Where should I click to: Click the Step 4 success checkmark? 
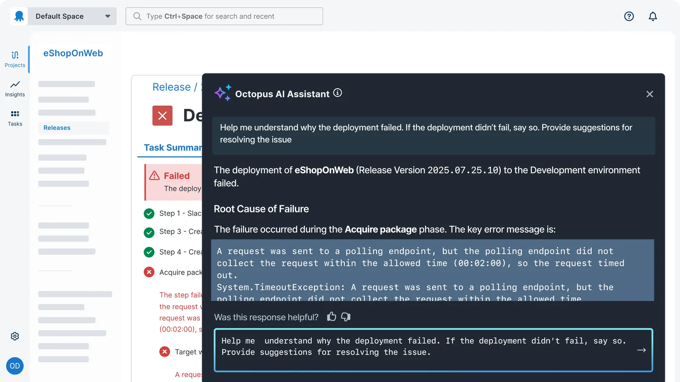[x=149, y=252]
